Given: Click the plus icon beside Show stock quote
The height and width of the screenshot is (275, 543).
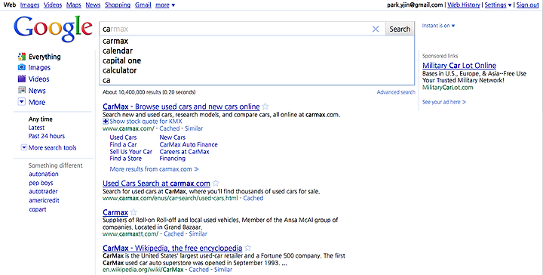Looking at the screenshot, I should 106,122.
